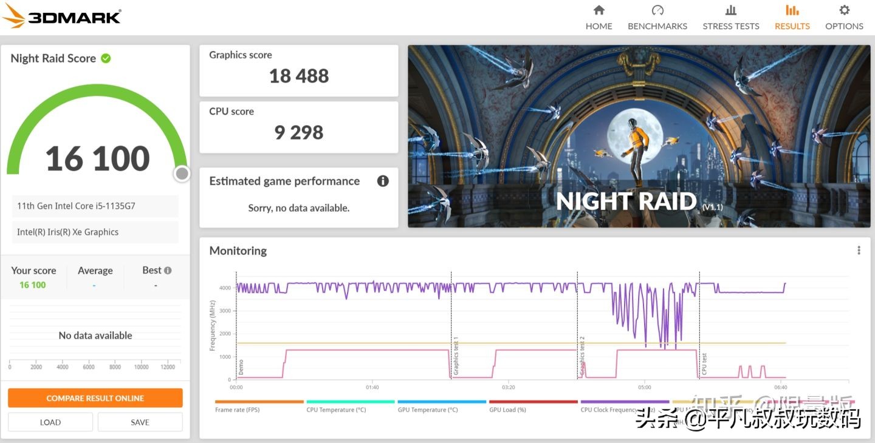Click the gray marker on the score gauge

click(182, 174)
